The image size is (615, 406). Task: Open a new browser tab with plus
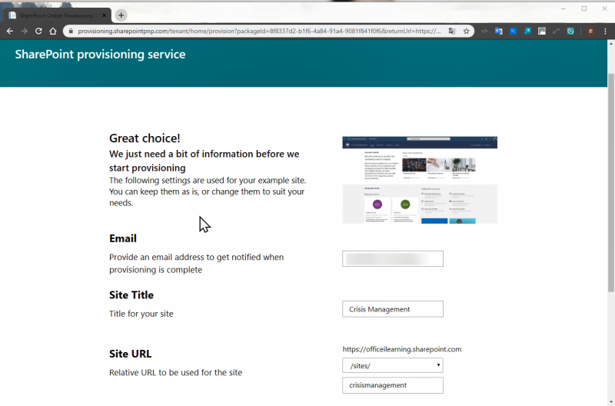121,15
